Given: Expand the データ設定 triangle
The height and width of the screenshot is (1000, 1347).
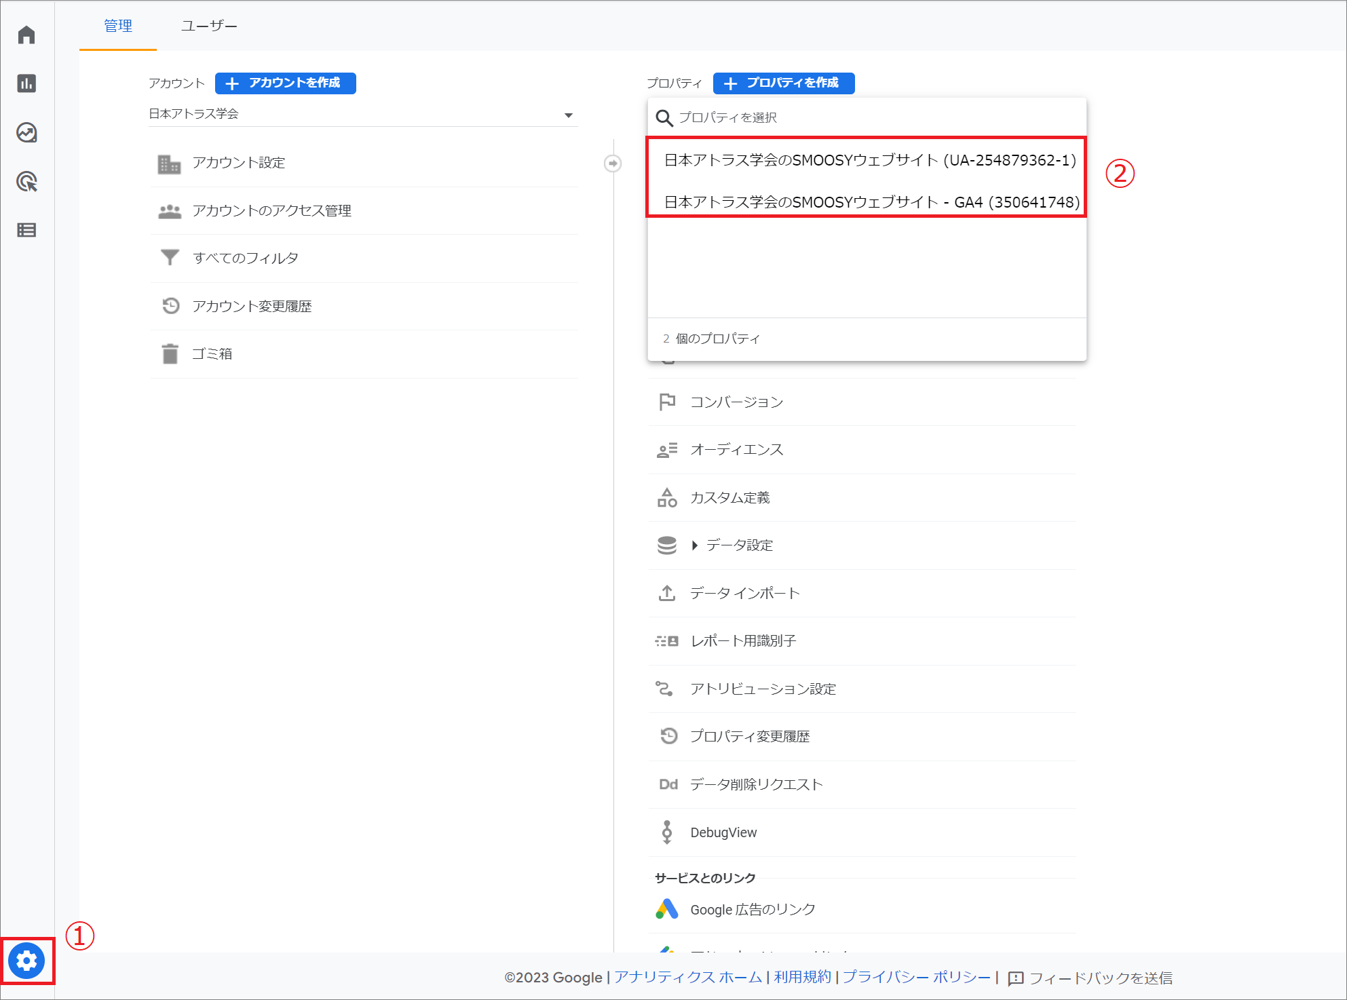Looking at the screenshot, I should 694,545.
